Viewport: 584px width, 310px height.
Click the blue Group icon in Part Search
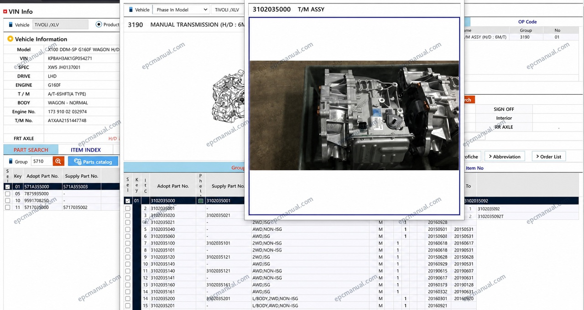[x=10, y=162]
